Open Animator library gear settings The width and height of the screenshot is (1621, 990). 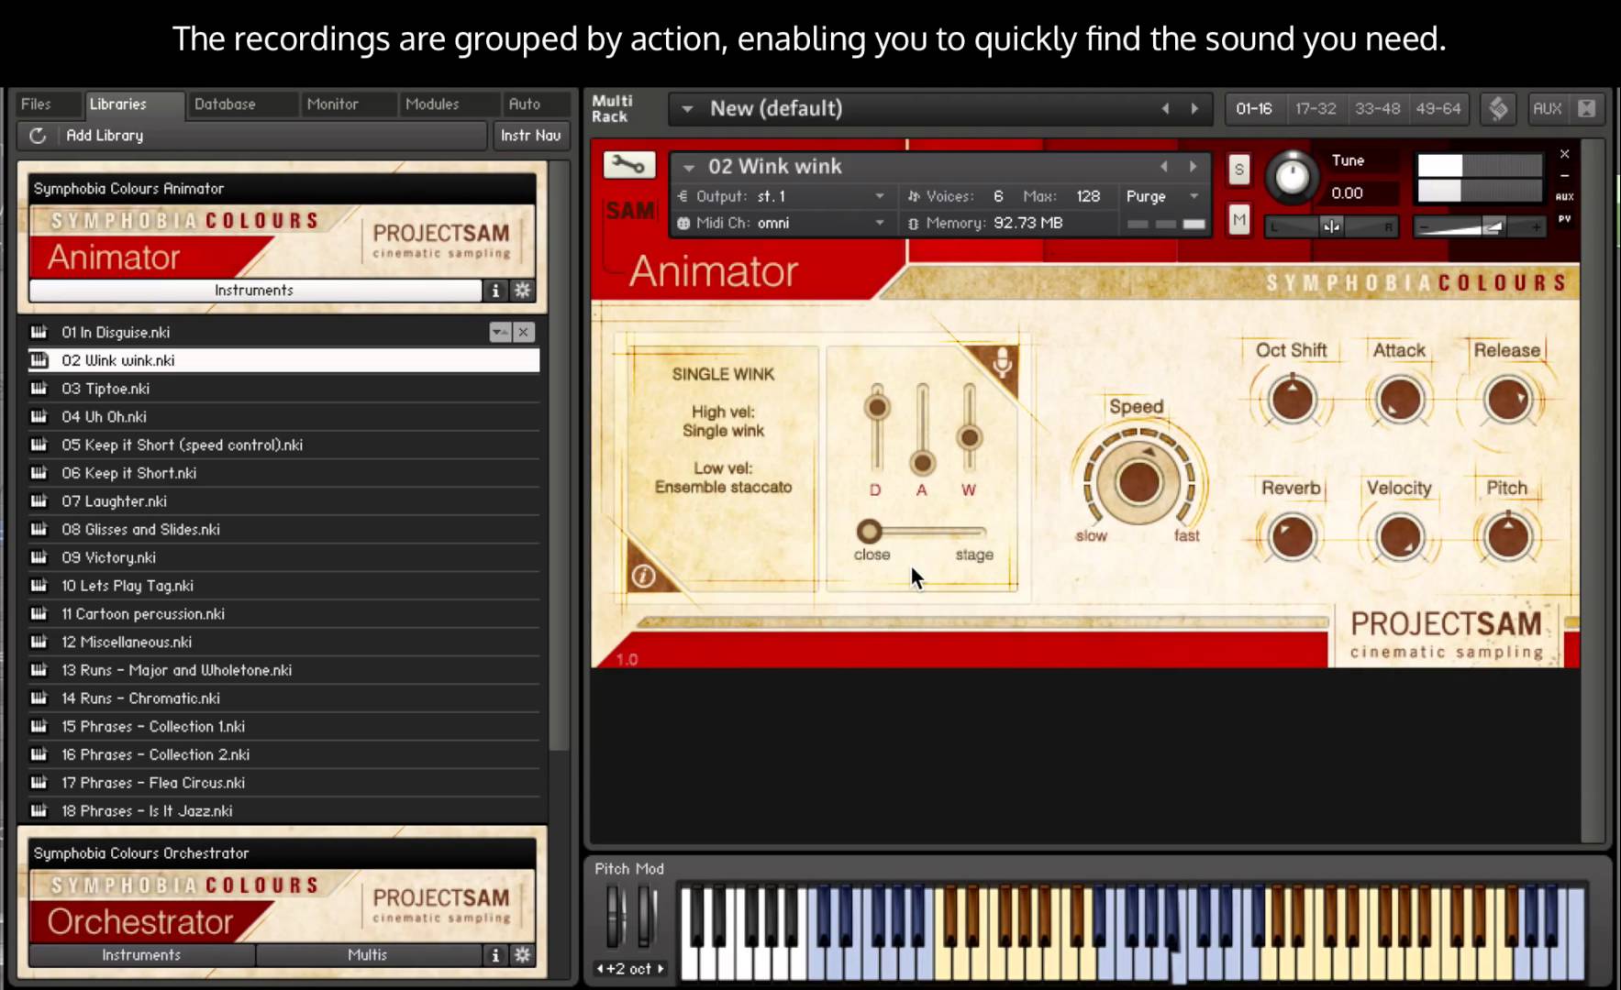[523, 291]
